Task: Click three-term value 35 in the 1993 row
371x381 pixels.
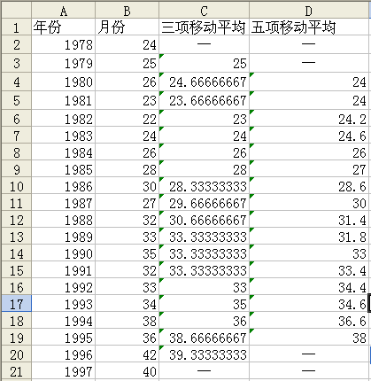Action: tap(204, 304)
